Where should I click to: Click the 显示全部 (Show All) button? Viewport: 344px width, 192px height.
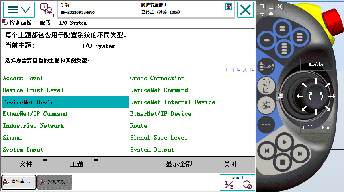coord(179,164)
